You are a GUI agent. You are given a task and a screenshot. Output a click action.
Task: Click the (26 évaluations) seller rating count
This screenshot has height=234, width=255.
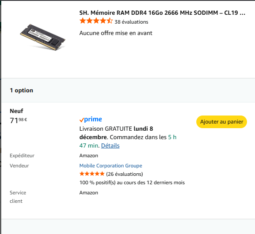coord(125,174)
